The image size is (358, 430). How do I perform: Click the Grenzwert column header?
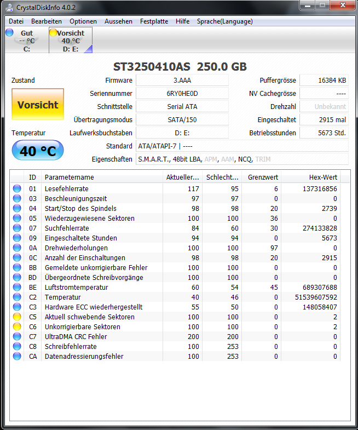tap(262, 177)
